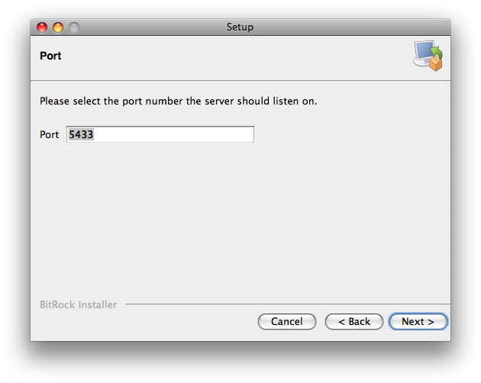Click the BitRock Installer branding text
The width and height of the screenshot is (481, 383).
78,305
